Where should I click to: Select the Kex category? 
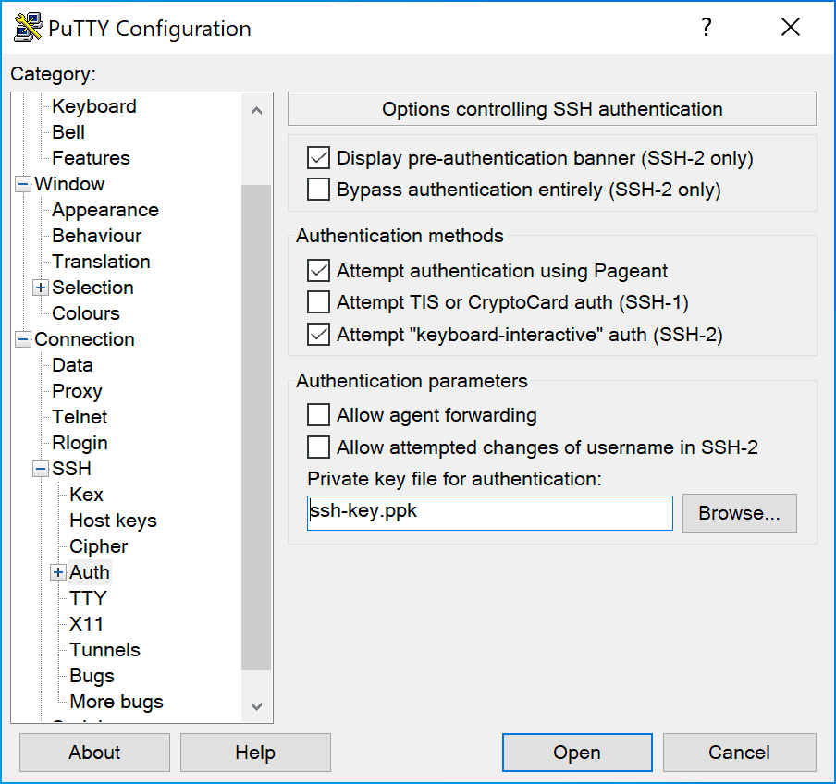point(86,495)
